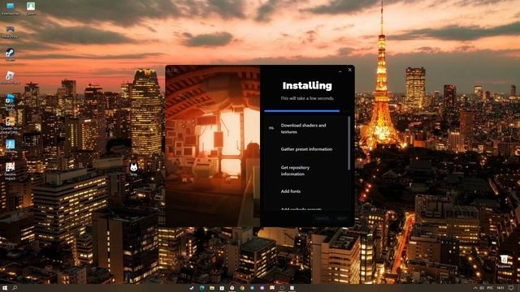Click the installer preview artwork image
The height and width of the screenshot is (292, 520).
pos(213,146)
